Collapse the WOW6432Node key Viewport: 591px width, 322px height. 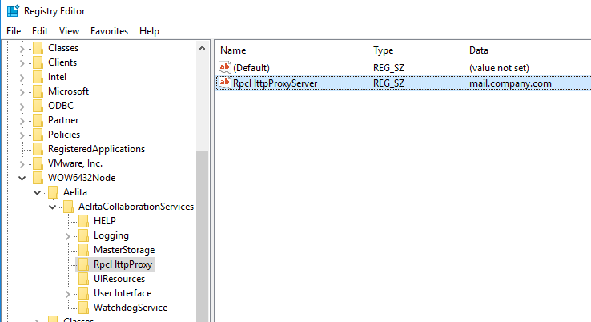tap(22, 178)
